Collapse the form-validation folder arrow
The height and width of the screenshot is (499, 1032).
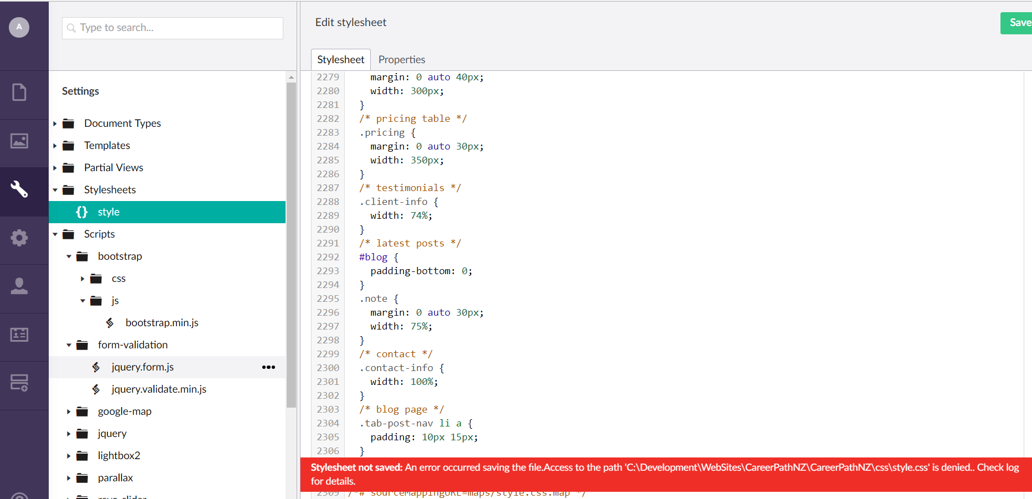tap(69, 345)
